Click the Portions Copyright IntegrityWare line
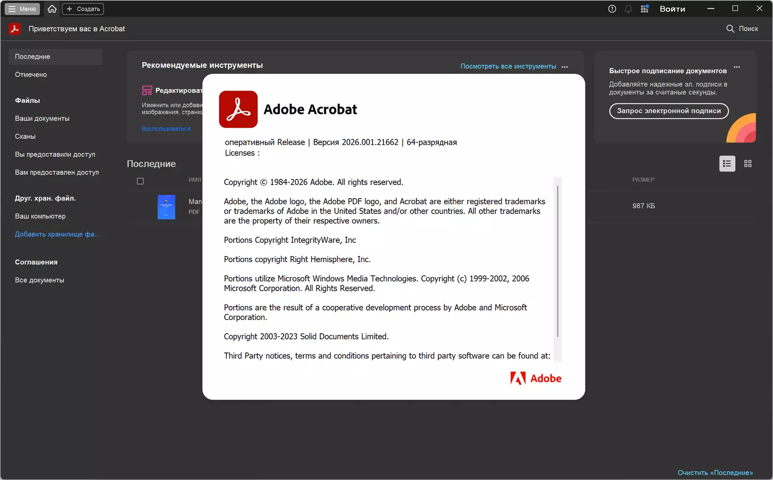Screen dimensions: 773x480 coord(290,240)
